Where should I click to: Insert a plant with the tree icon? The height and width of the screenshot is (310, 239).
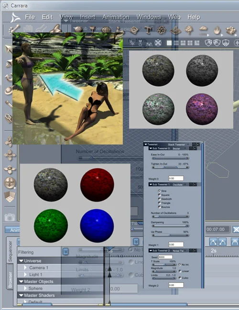pyautogui.click(x=189, y=30)
